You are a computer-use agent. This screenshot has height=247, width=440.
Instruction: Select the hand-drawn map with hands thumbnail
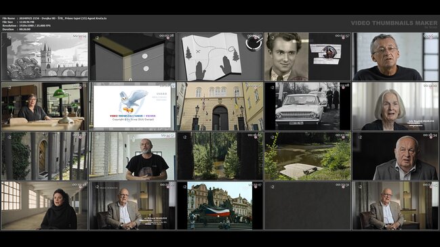pyautogui.click(x=220, y=57)
